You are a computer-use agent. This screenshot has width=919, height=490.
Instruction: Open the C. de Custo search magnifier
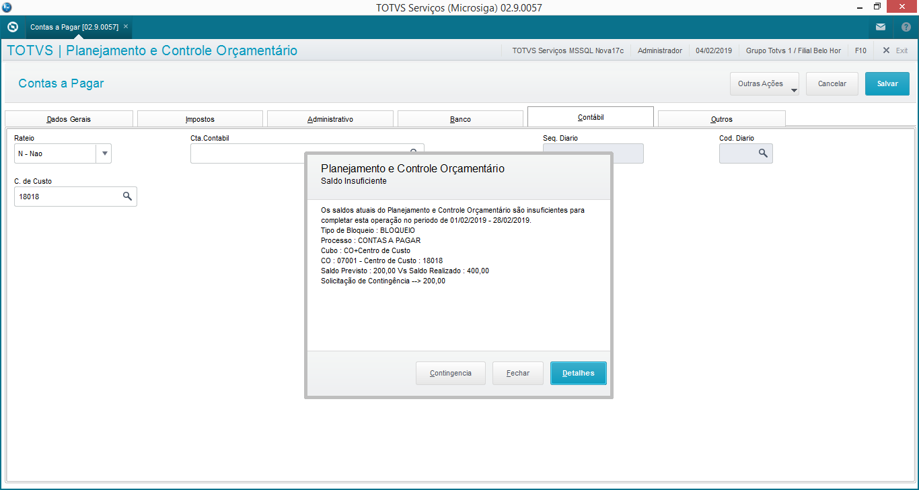click(x=127, y=197)
